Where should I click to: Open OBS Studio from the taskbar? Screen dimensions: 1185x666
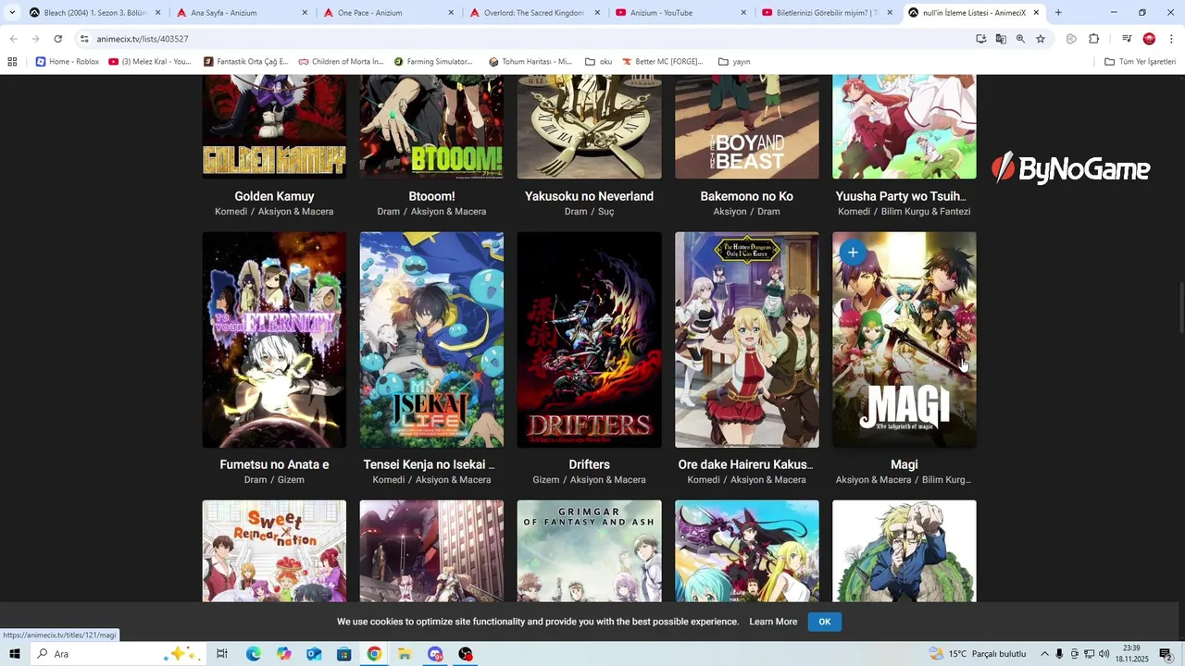(466, 654)
